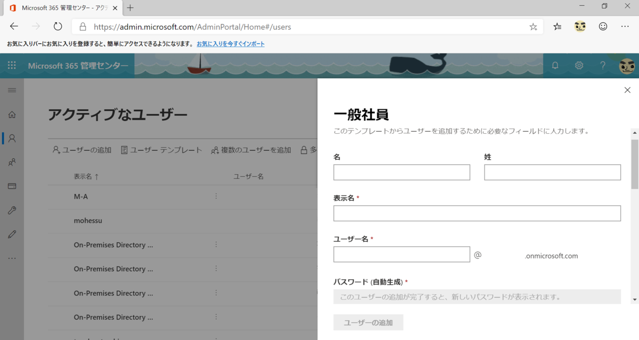The image size is (639, 340).
Task: Show all navigation ellipsis in sidebar
Action: (x=12, y=258)
